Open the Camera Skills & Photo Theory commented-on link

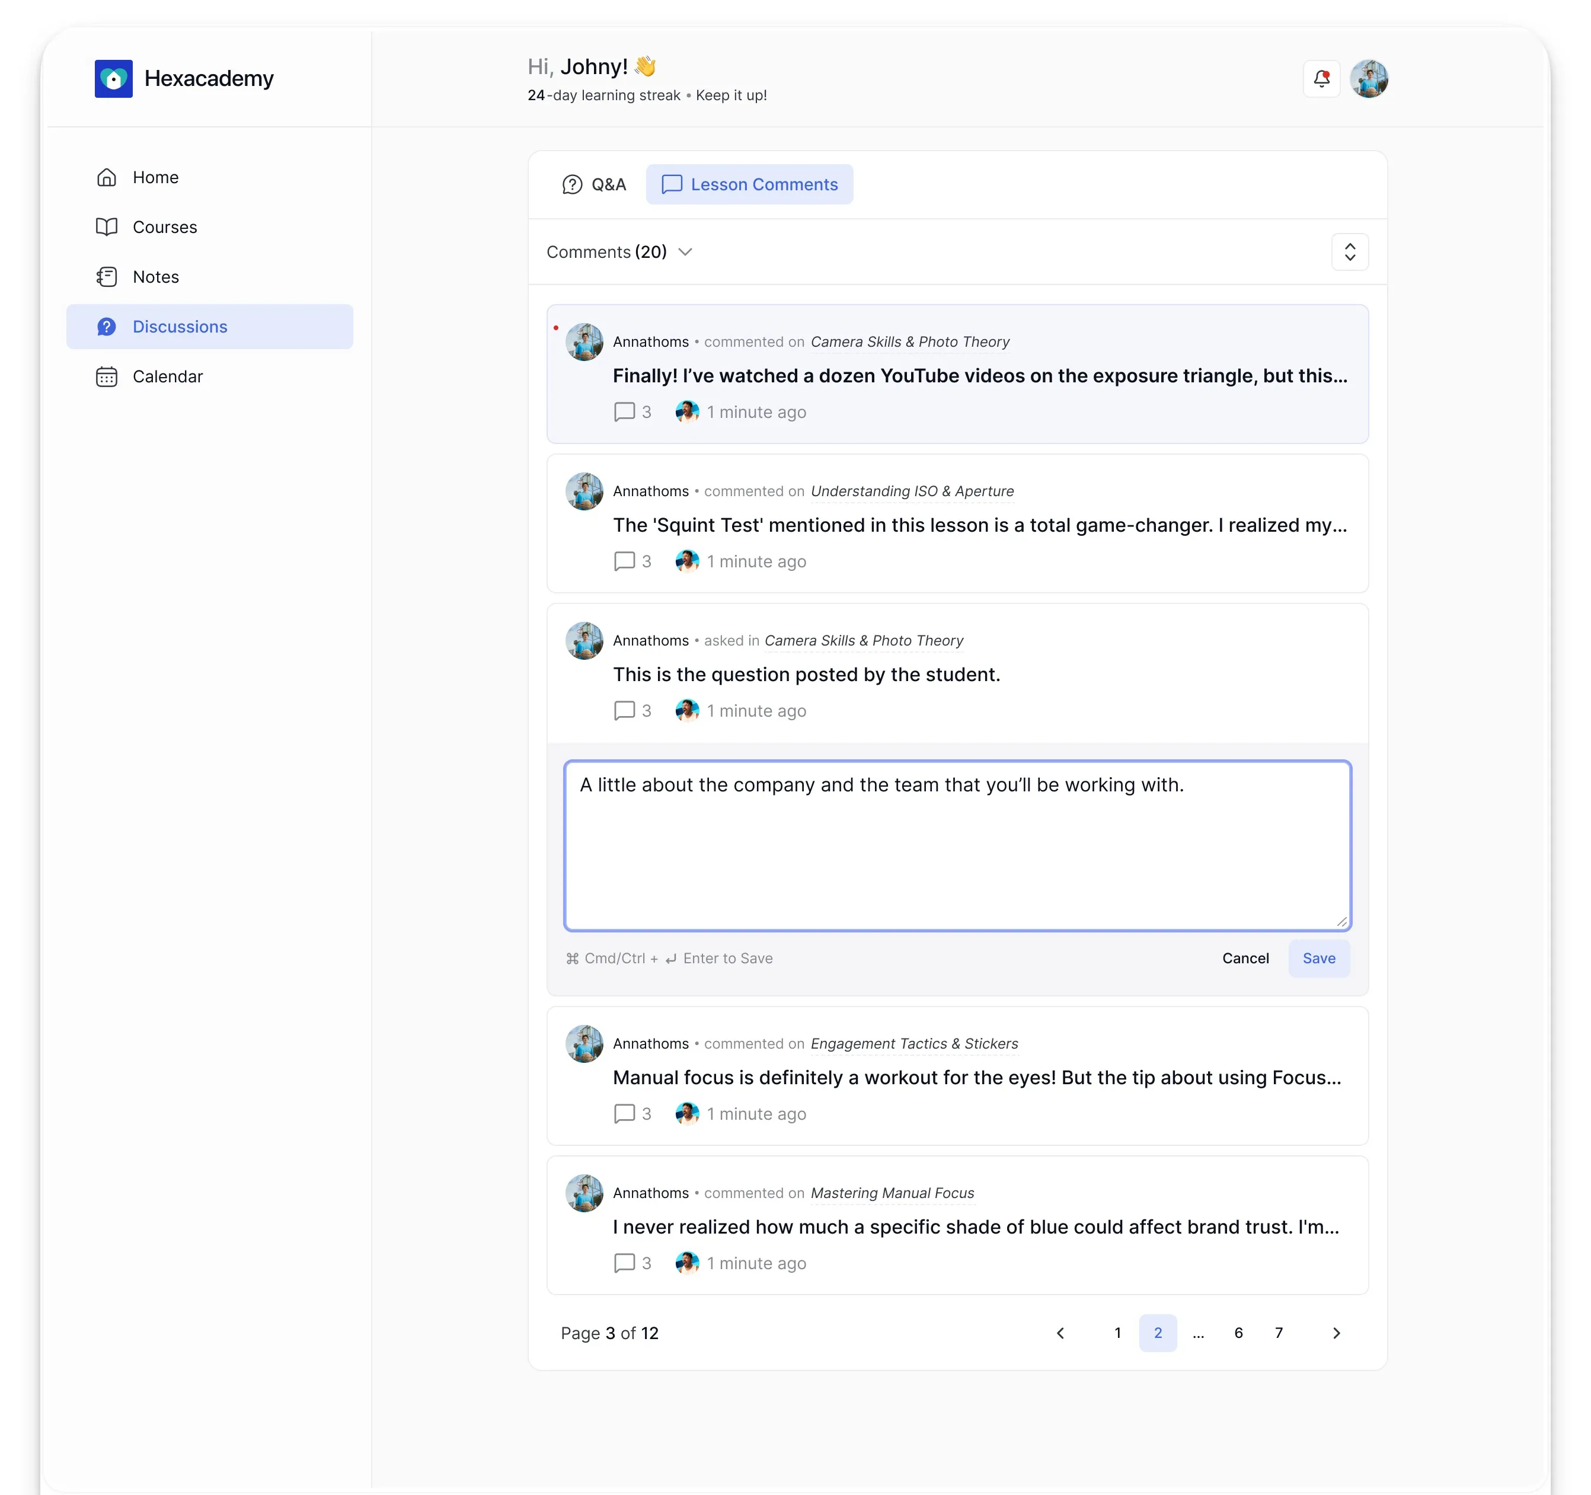pyautogui.click(x=910, y=341)
